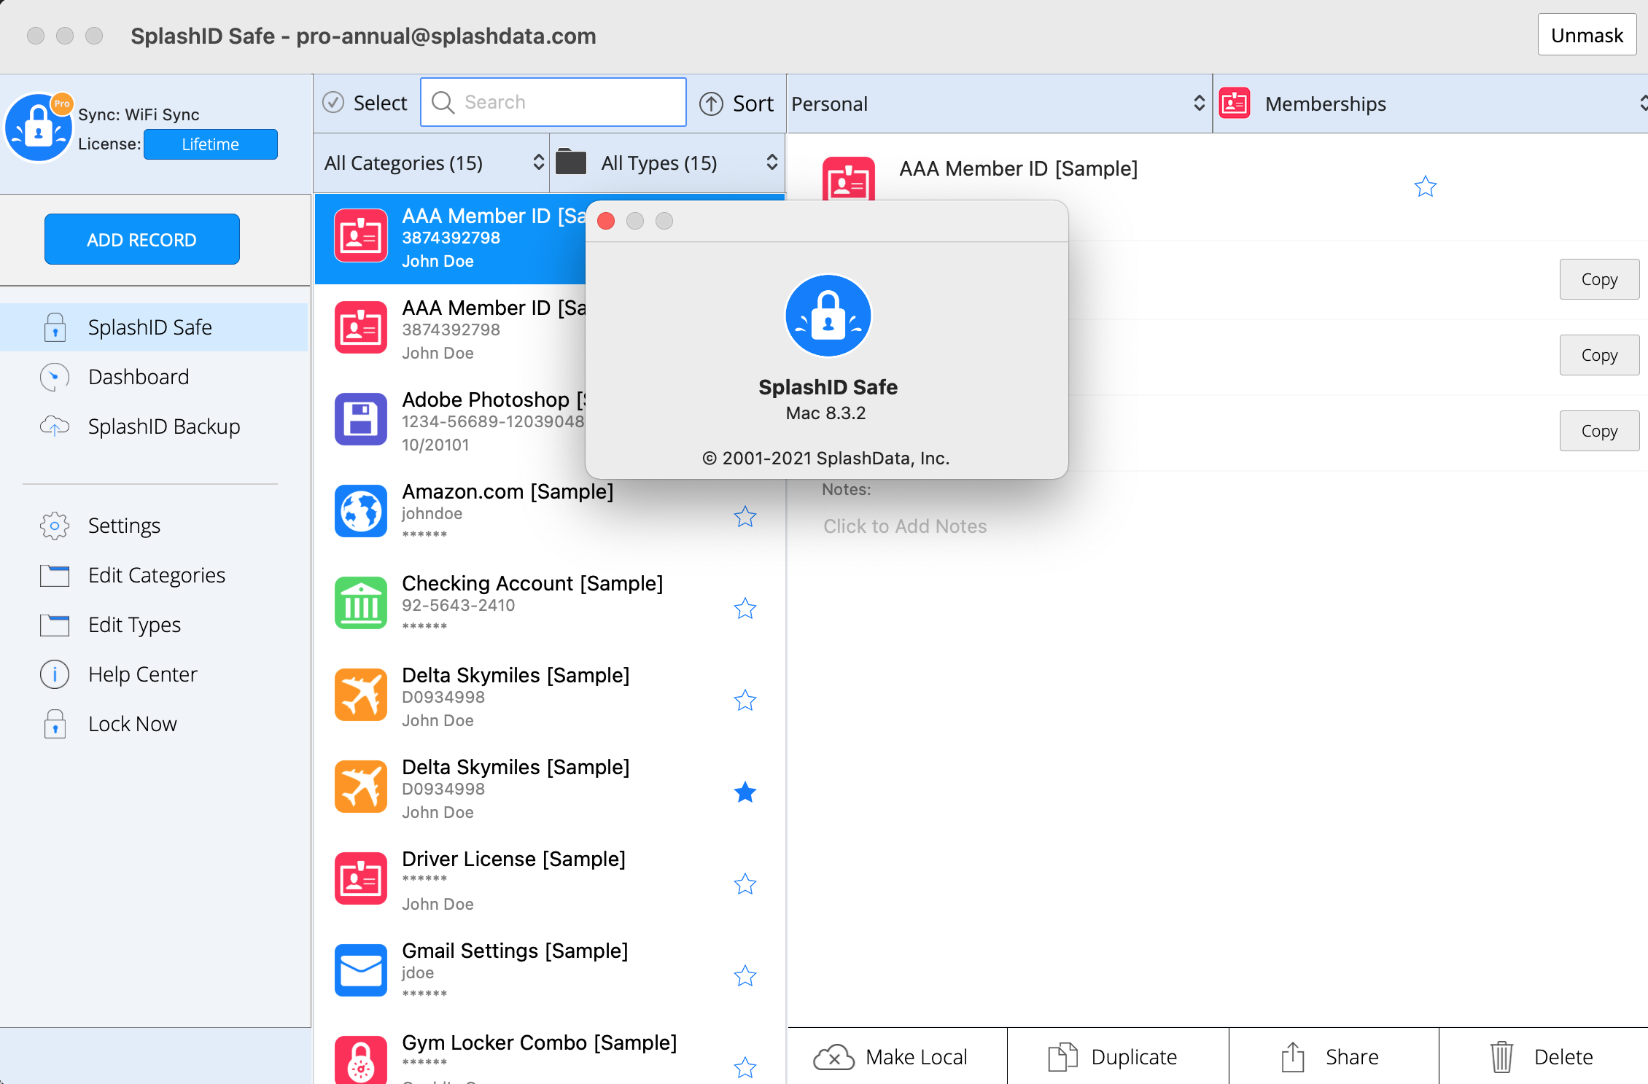Click the Share icon
Viewport: 1648px width, 1084px height.
(x=1293, y=1057)
